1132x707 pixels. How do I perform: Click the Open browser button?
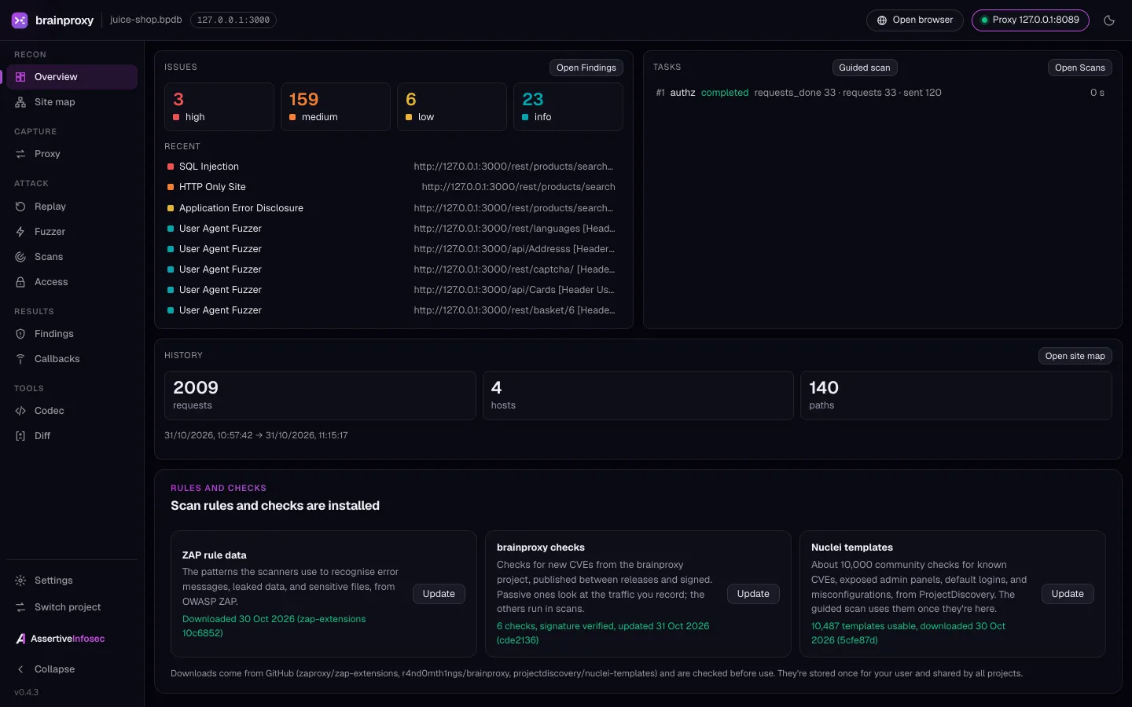coord(914,20)
